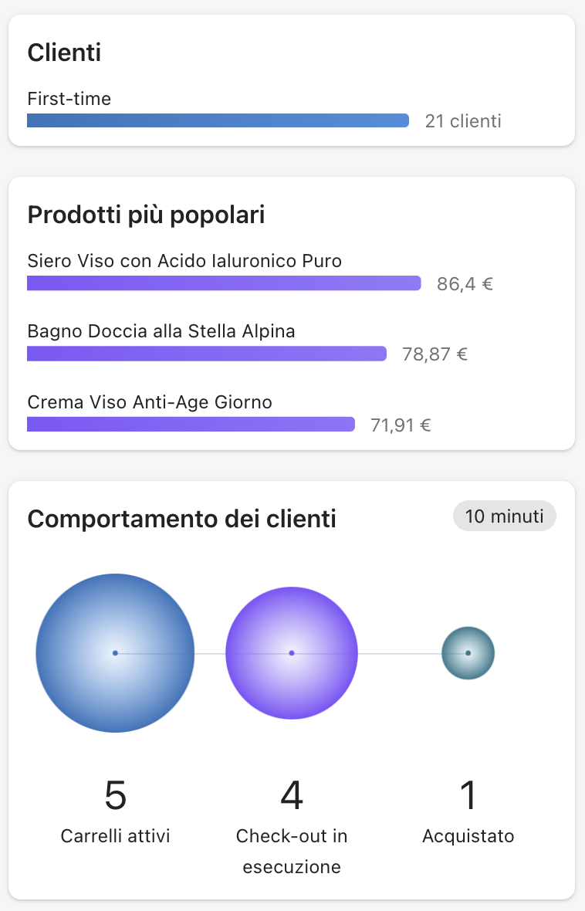
Task: Click the First-time clienti blue bar
Action: (x=218, y=120)
